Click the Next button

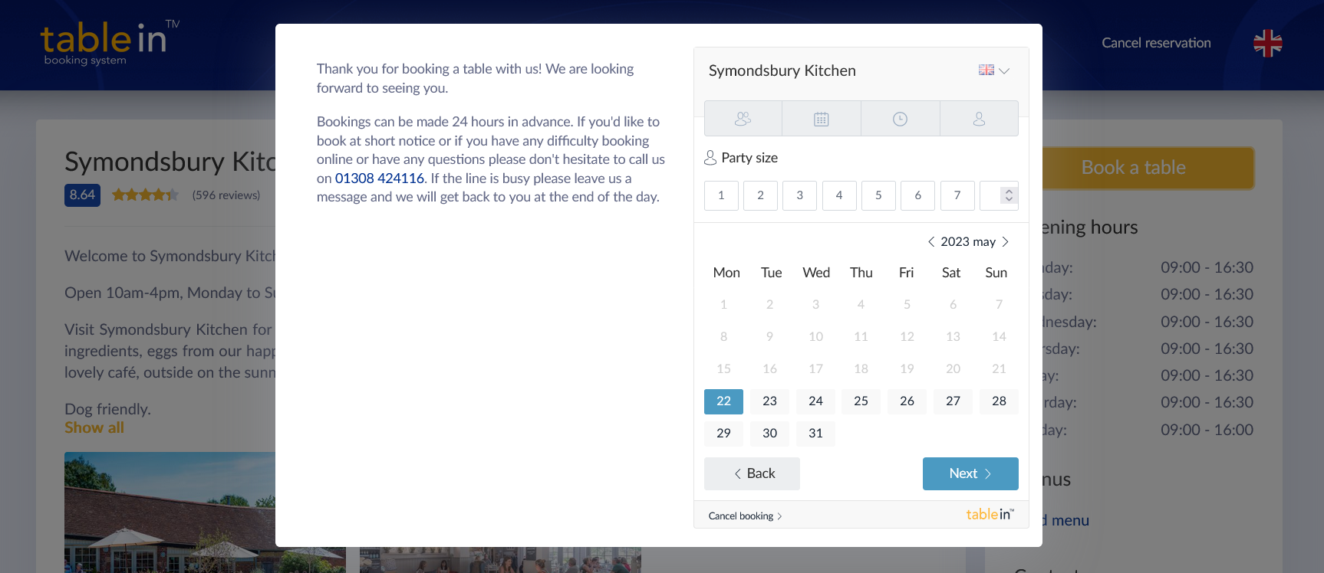coord(970,473)
